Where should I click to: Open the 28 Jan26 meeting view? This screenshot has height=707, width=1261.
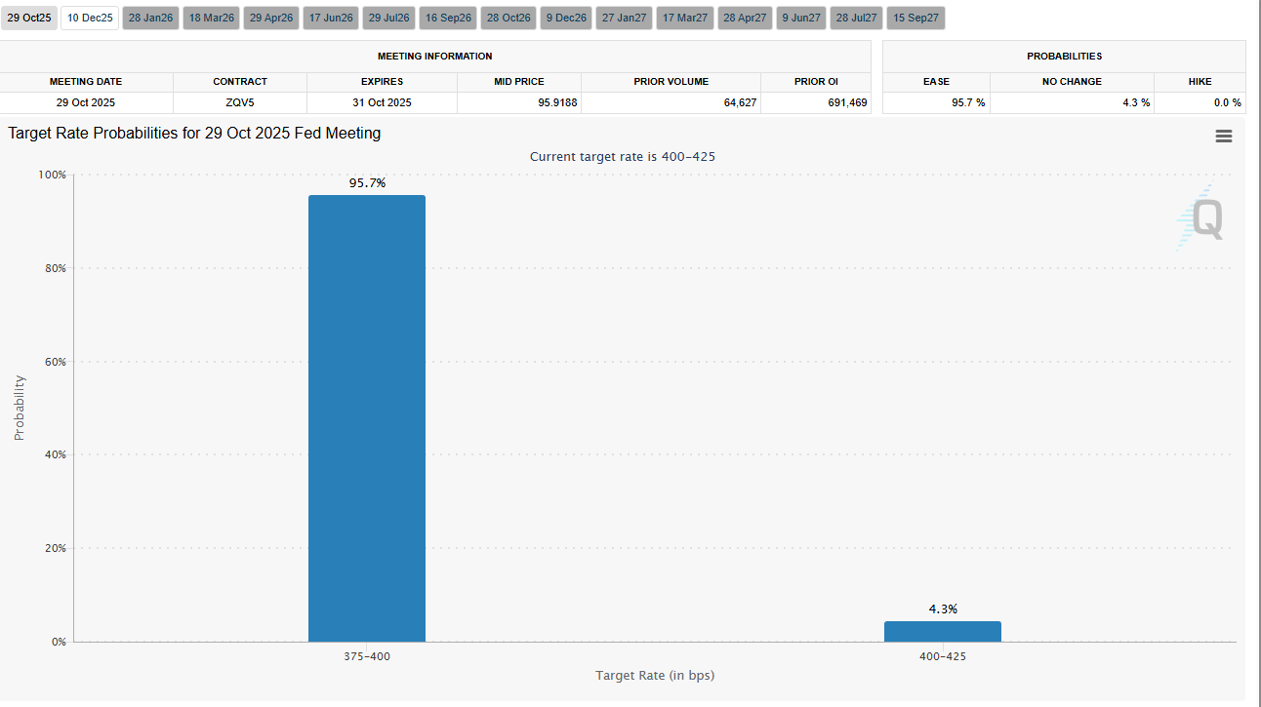pos(149,17)
